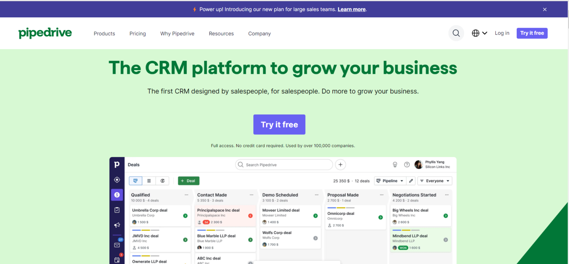Click the pencil icon to edit the pipeline
The width and height of the screenshot is (569, 264).
tap(411, 181)
